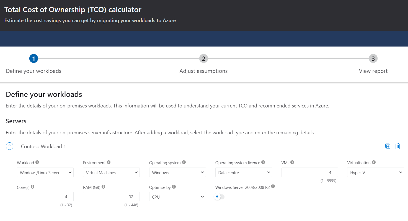
Task: Click info icon beside RAM (GB)
Action: tap(104, 187)
